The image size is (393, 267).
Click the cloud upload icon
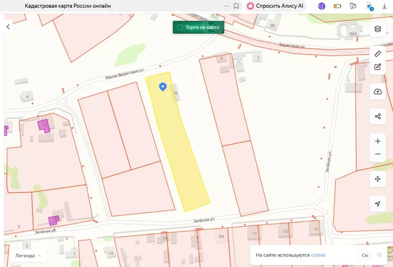point(378,92)
